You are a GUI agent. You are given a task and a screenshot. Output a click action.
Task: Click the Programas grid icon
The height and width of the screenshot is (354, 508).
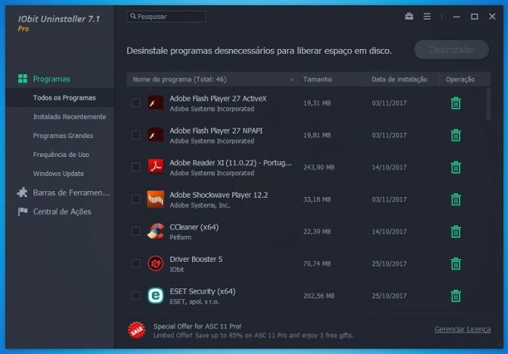point(23,79)
